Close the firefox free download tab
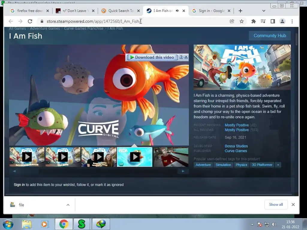 click(48, 11)
